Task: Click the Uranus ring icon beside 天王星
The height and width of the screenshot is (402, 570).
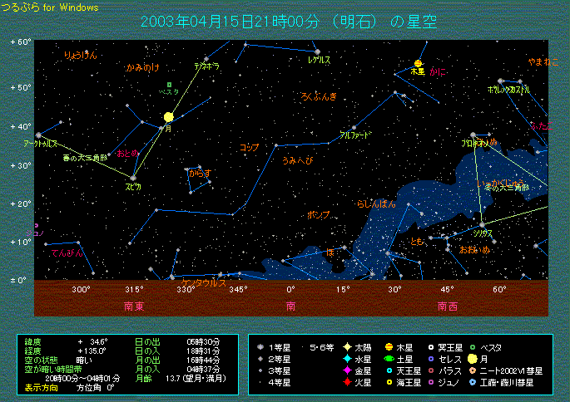Action: 389,370
